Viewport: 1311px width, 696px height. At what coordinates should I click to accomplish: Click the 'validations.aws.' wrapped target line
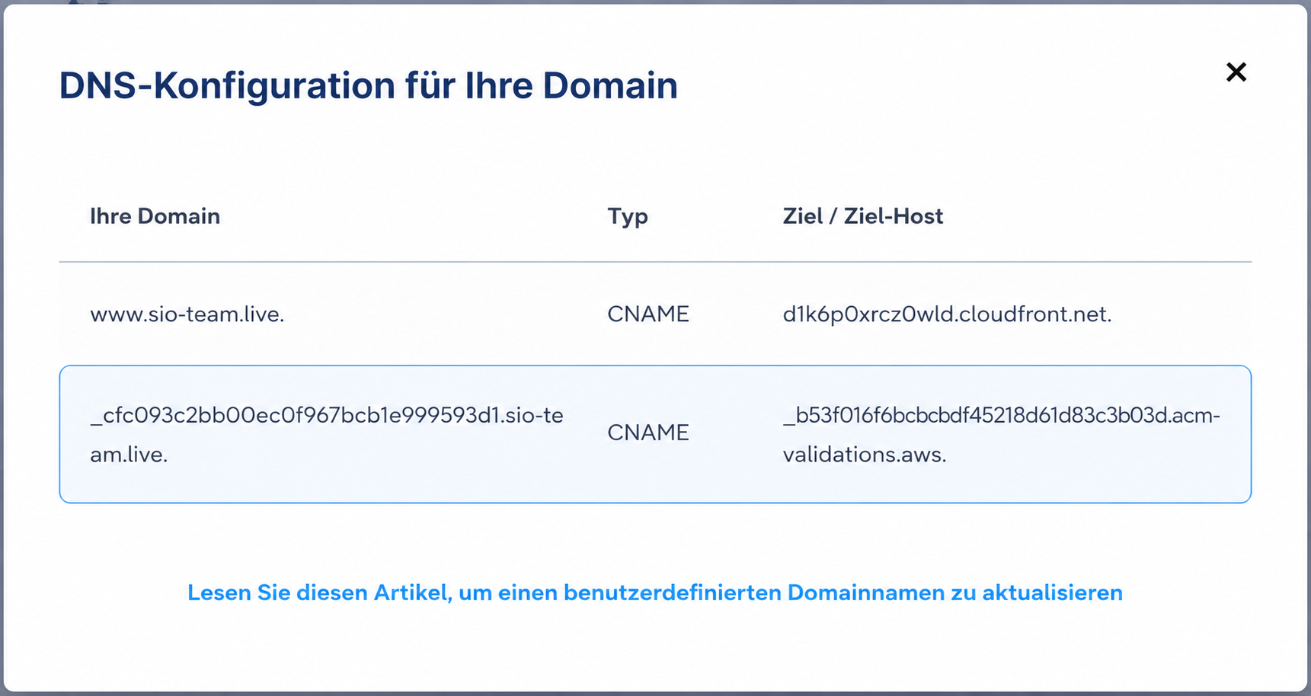pyautogui.click(x=865, y=455)
